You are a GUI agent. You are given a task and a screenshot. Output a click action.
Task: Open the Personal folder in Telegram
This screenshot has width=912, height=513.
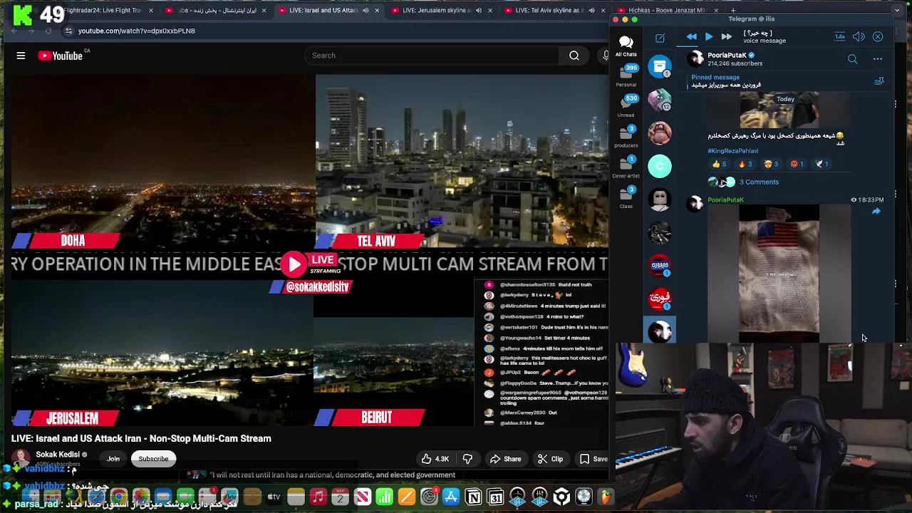(x=626, y=76)
